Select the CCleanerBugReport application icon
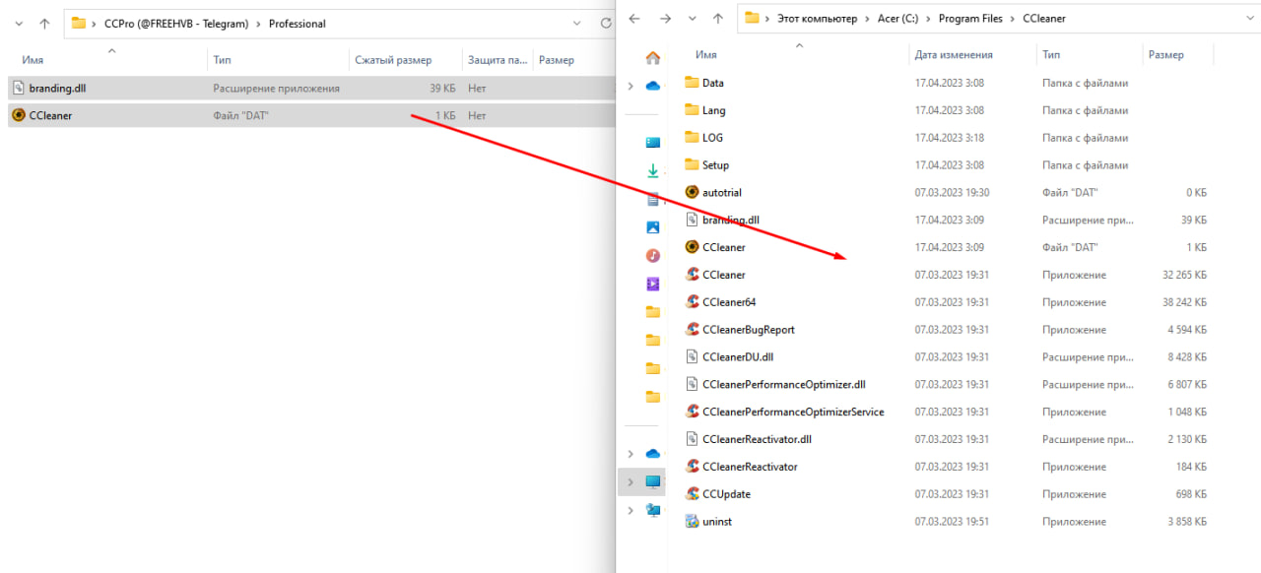Viewport: 1261px width, 573px height. click(x=692, y=330)
